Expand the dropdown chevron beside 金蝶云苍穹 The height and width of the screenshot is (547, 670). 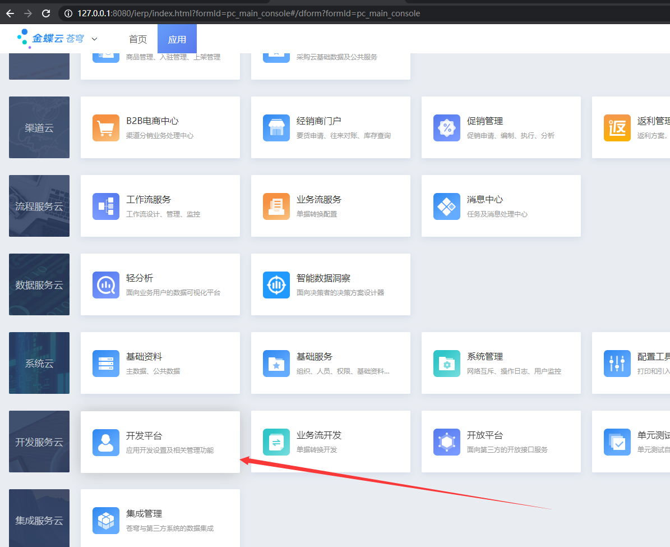point(94,39)
